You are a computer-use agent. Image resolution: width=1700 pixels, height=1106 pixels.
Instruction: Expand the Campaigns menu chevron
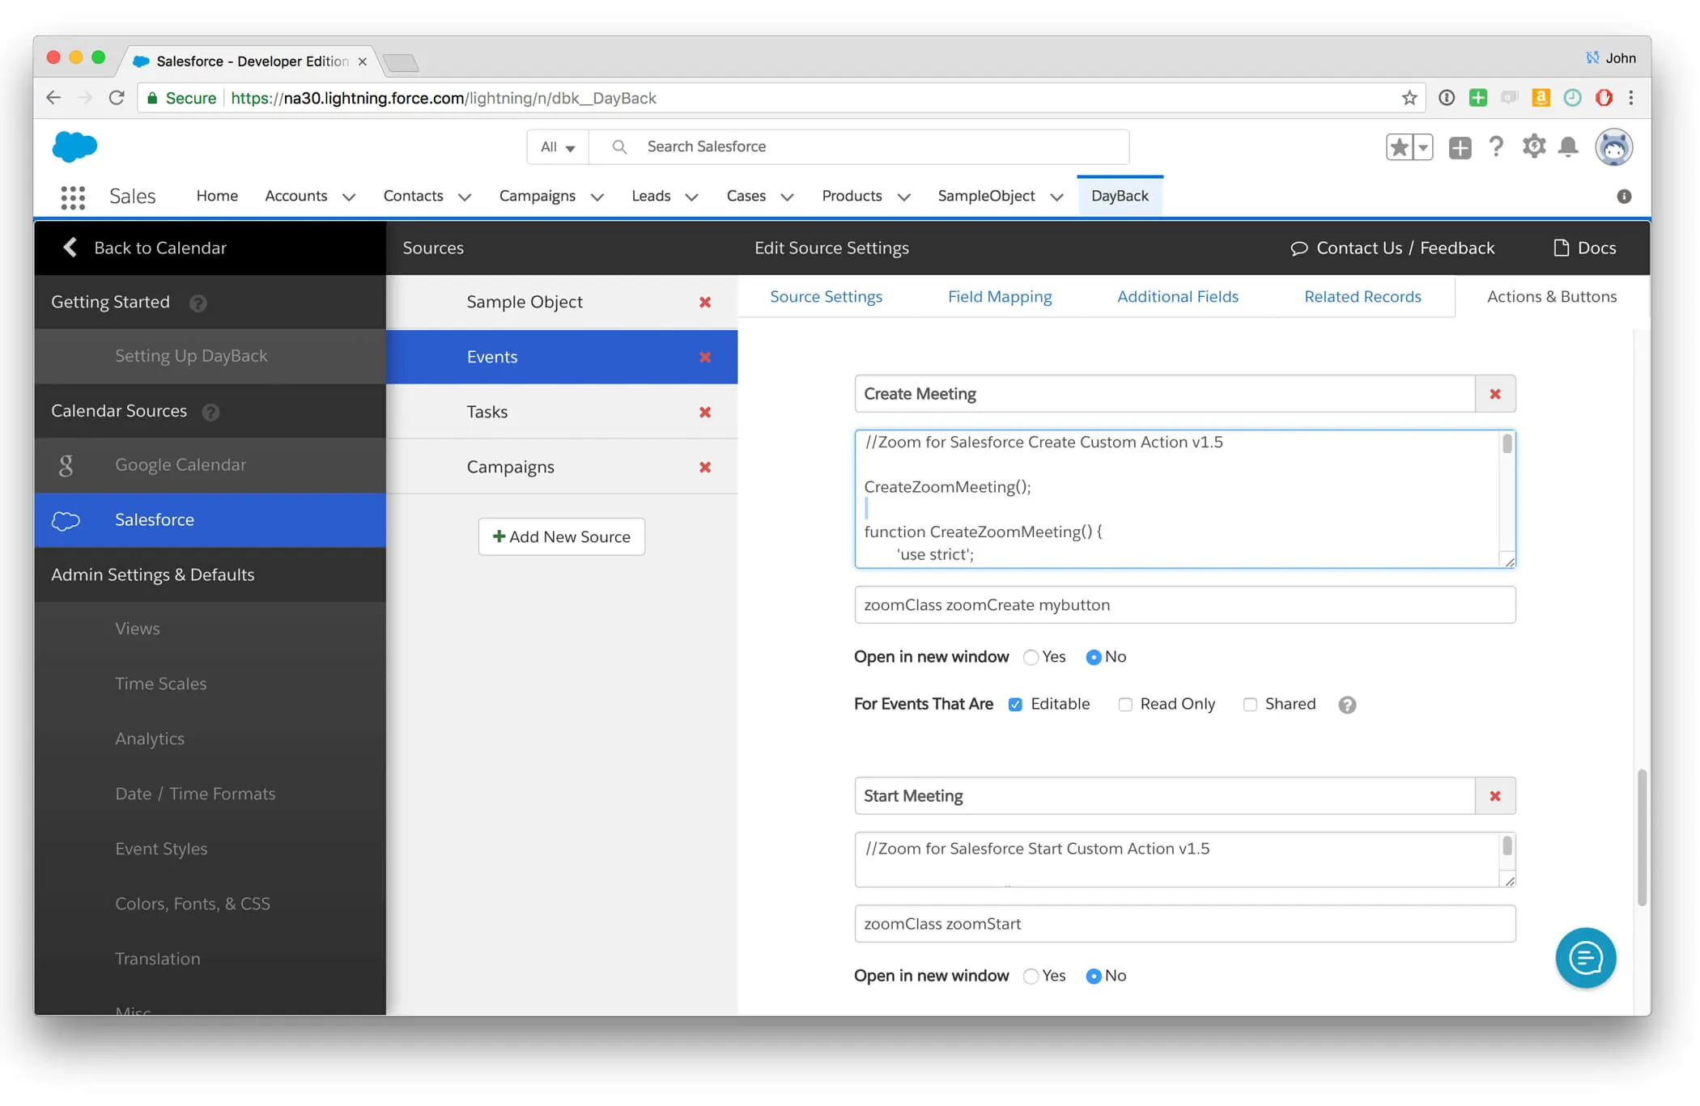point(597,197)
